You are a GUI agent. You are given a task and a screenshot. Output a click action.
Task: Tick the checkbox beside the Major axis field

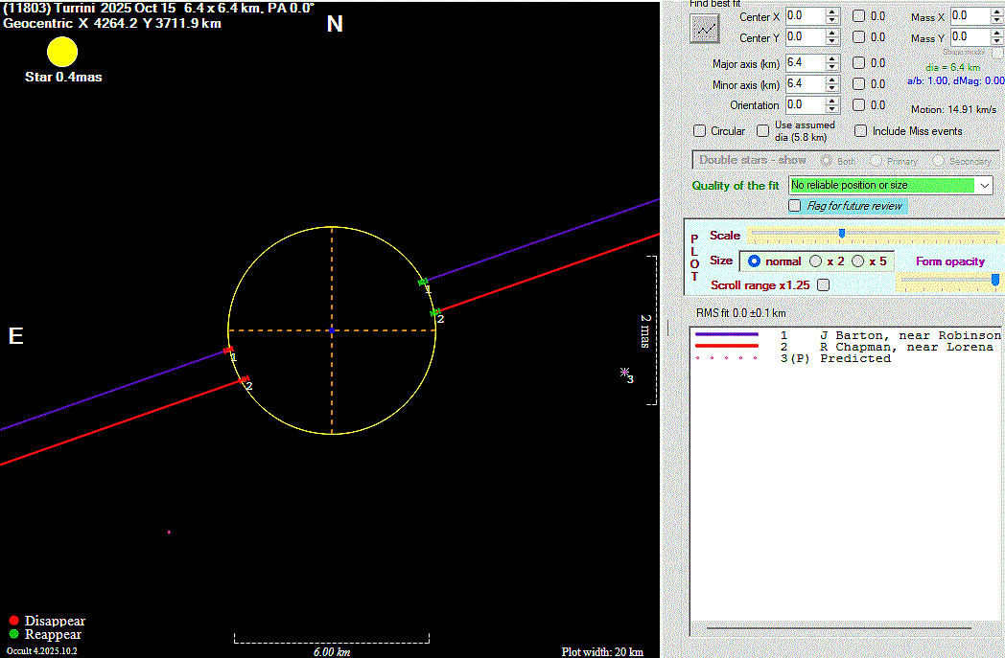click(858, 63)
